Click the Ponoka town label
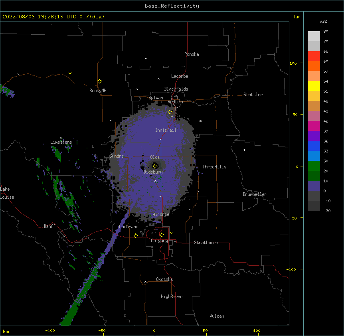Screen dimensions: 344x336 pos(192,54)
